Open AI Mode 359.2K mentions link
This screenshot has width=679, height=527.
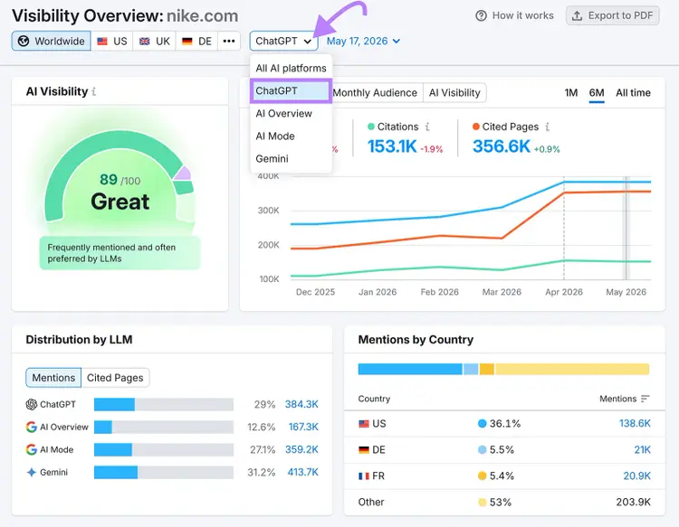pos(301,449)
